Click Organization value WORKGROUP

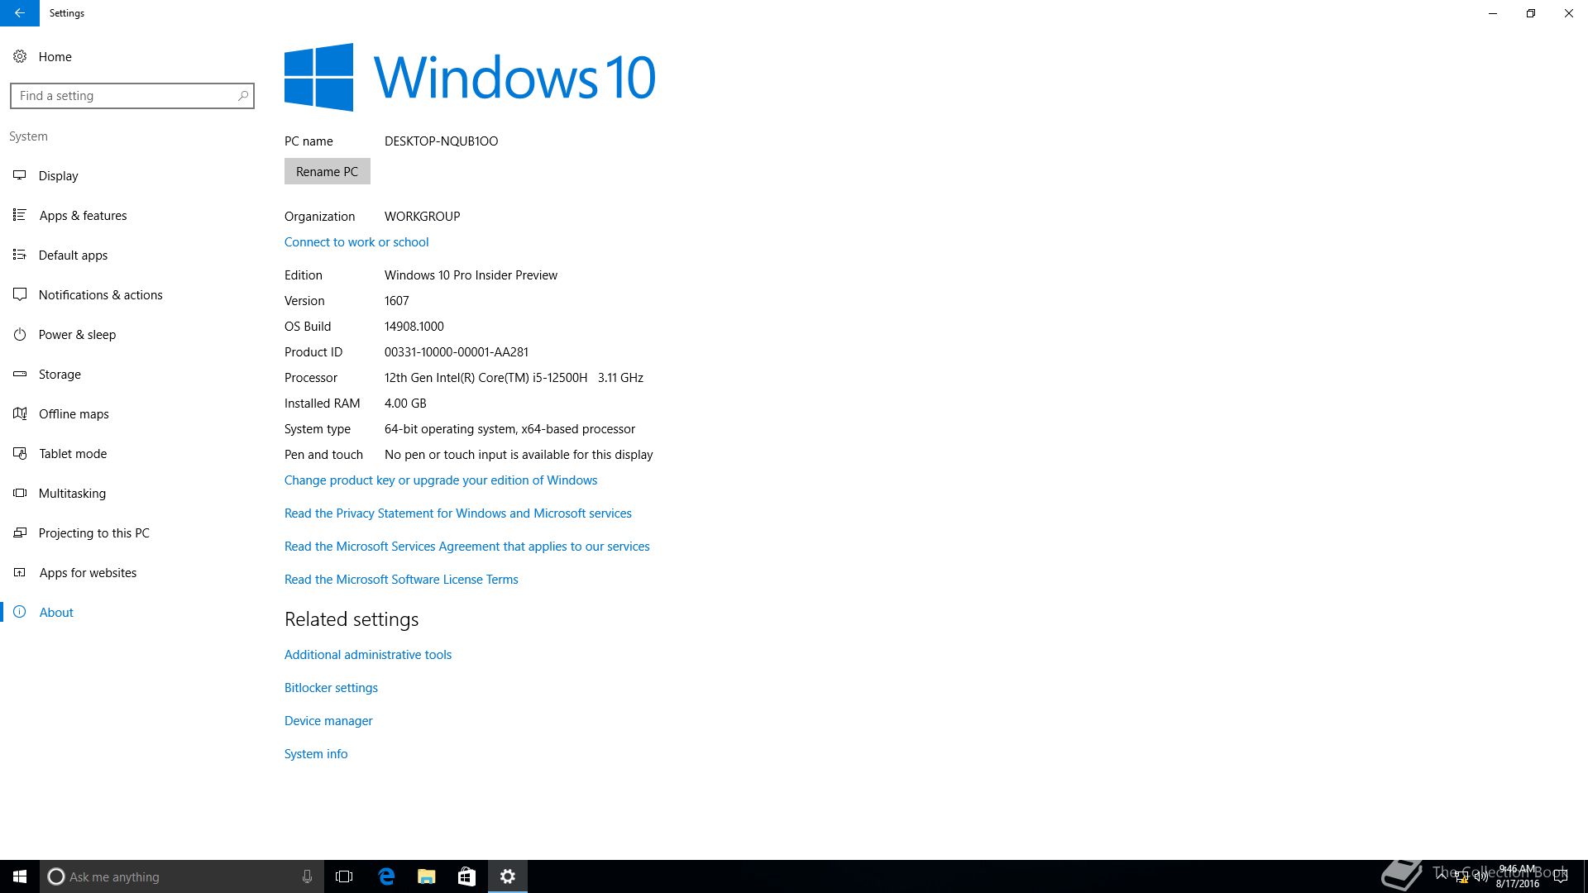pos(422,217)
